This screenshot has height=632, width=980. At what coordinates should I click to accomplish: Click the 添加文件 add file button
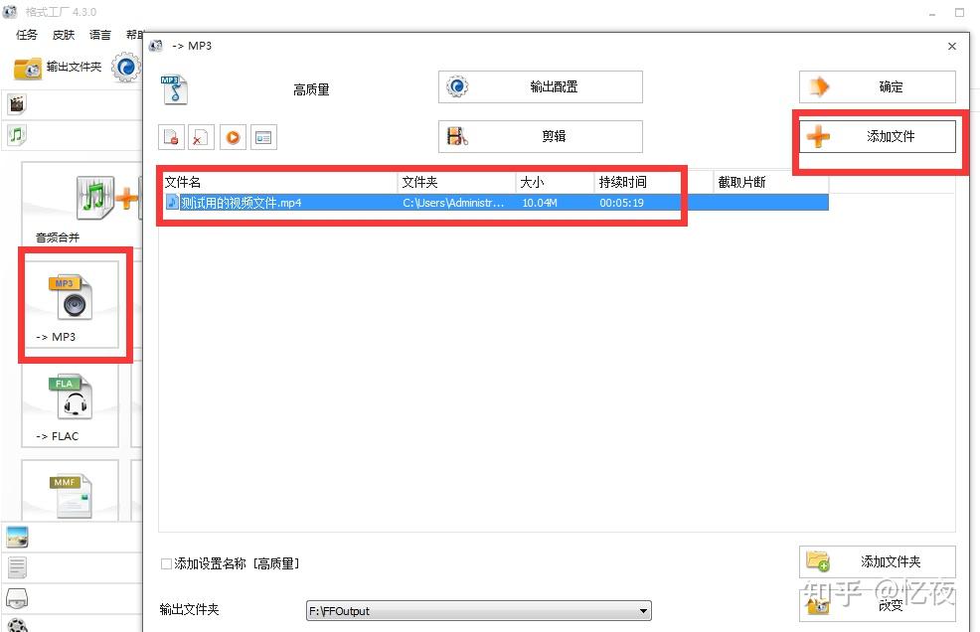click(x=878, y=136)
